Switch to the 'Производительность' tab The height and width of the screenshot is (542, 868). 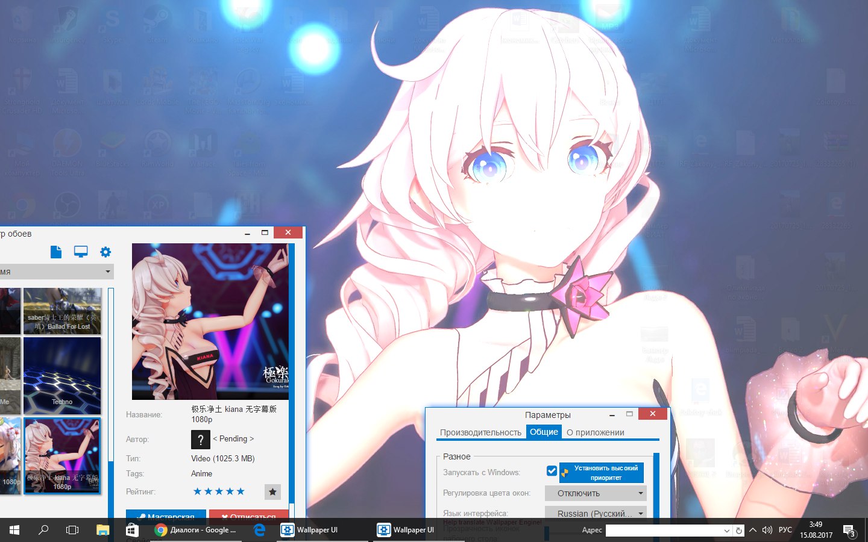pyautogui.click(x=480, y=432)
